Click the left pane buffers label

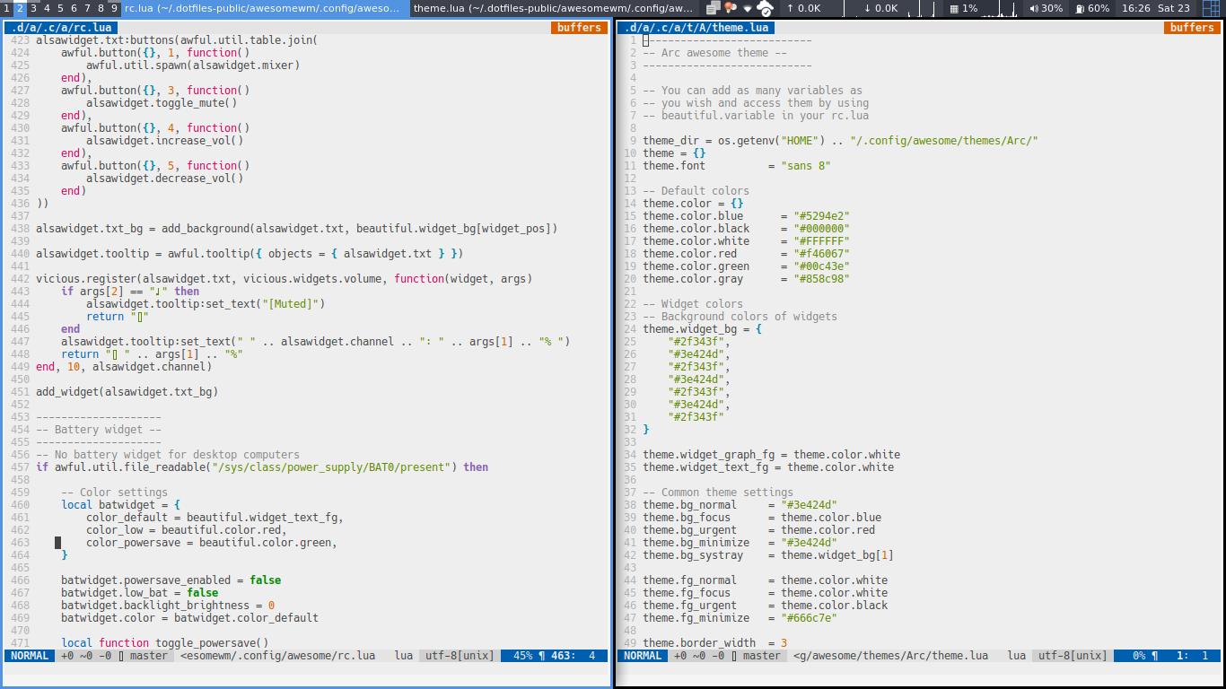(x=579, y=28)
